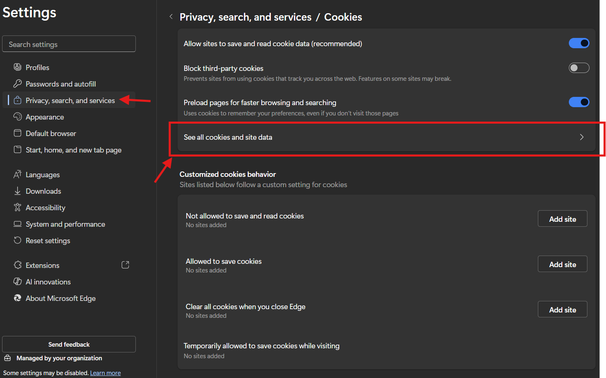Open the Learn more link
Image resolution: width=606 pixels, height=378 pixels.
[105, 373]
